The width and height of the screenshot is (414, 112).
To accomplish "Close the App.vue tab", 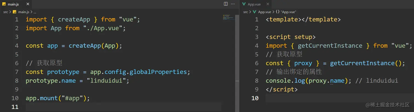I will click(x=268, y=4).
